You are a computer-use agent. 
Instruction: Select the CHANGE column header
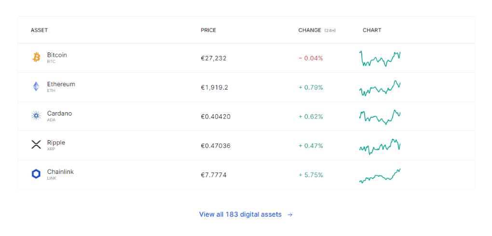click(x=310, y=30)
